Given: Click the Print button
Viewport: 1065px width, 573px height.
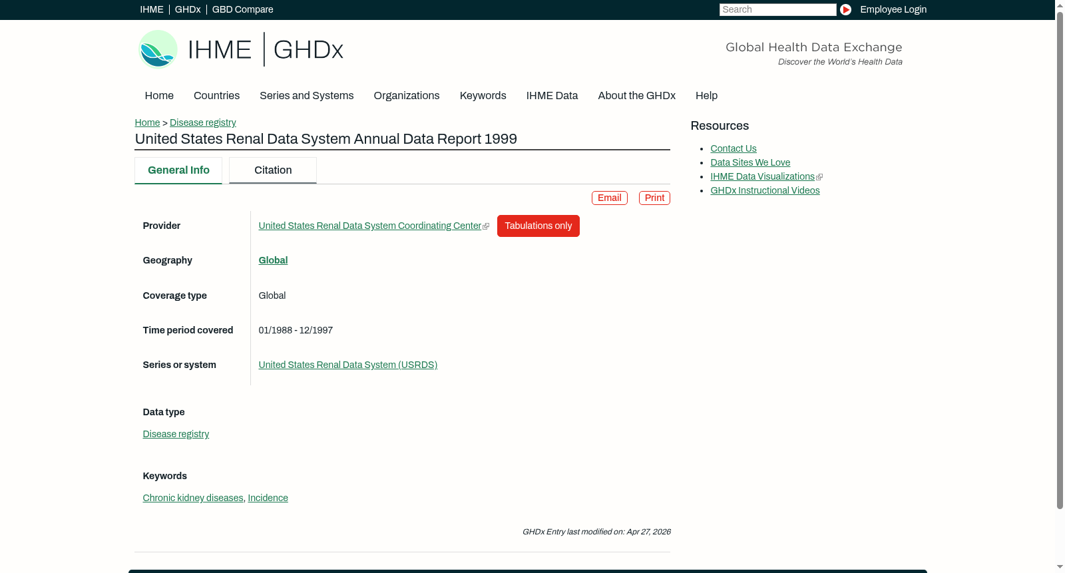Looking at the screenshot, I should point(654,198).
